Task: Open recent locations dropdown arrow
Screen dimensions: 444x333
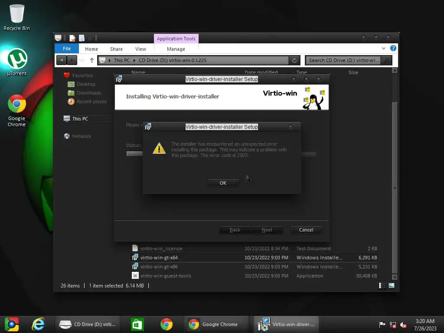Action: (x=82, y=60)
